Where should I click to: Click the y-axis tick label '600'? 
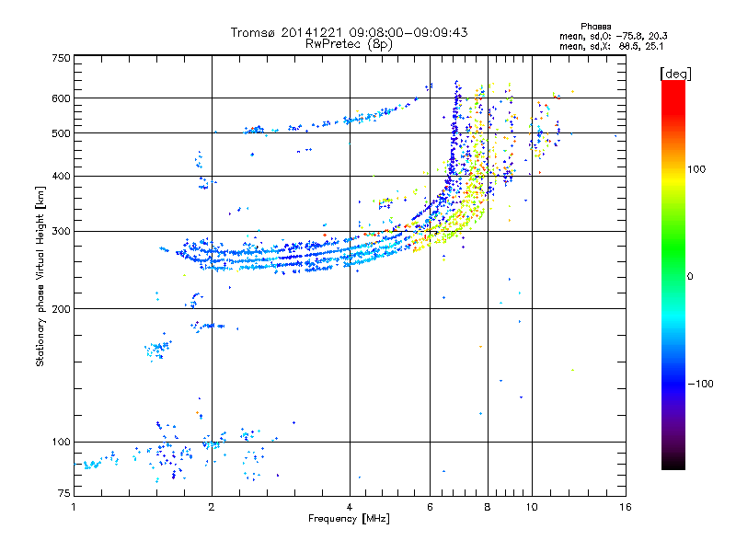[62, 98]
